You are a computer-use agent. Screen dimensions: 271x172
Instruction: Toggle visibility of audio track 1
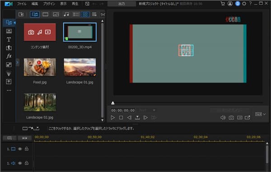click(20, 163)
